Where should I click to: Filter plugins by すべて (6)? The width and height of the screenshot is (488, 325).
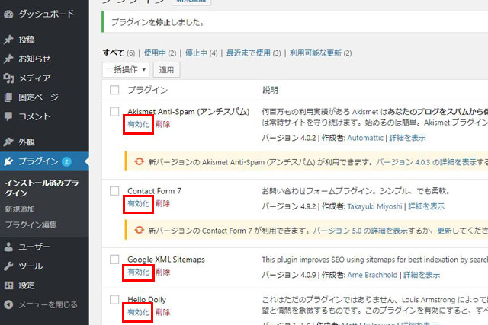[119, 53]
